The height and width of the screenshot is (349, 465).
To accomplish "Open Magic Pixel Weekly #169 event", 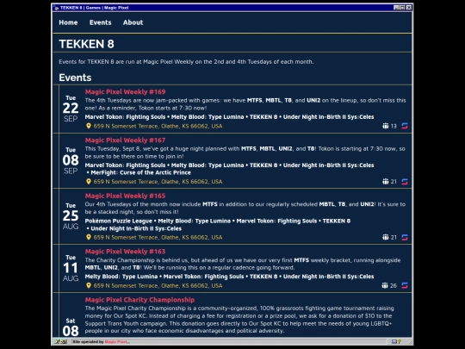I will [x=125, y=91].
